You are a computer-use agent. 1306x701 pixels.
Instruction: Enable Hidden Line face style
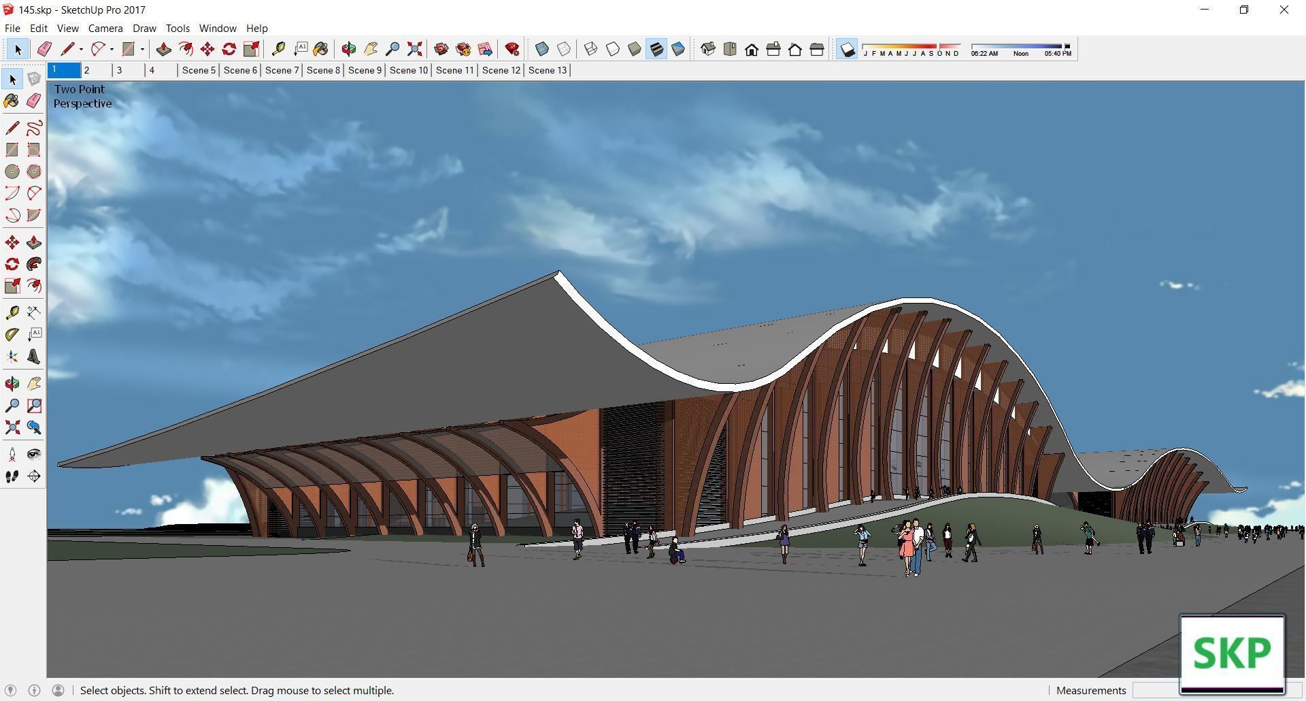pos(613,49)
